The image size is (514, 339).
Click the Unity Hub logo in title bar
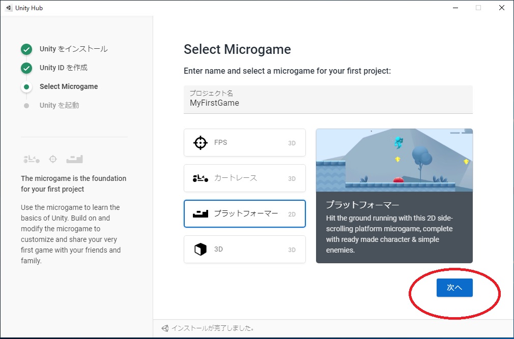pos(9,8)
